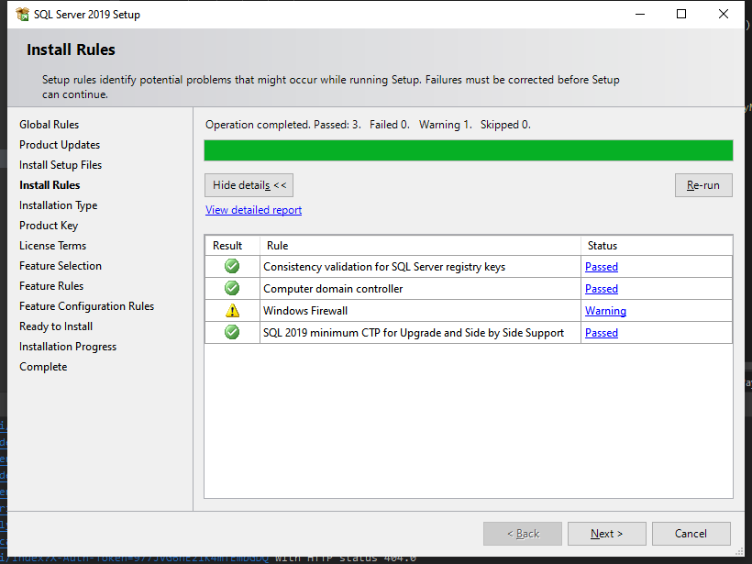Click green check icon for registry keys rule
Viewport: 752px width, 564px height.
232,267
